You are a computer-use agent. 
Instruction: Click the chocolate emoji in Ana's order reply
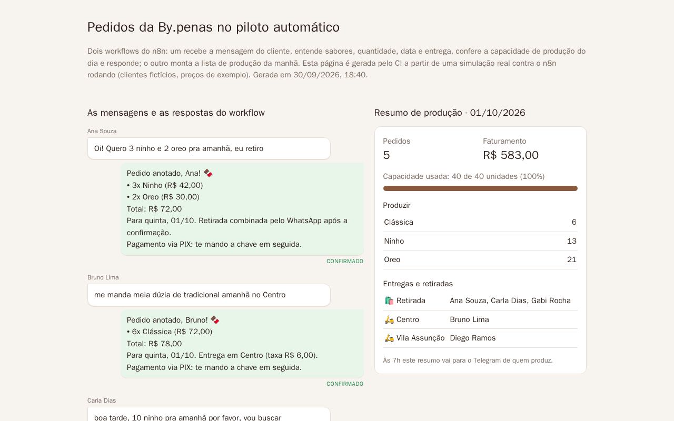pos(208,173)
